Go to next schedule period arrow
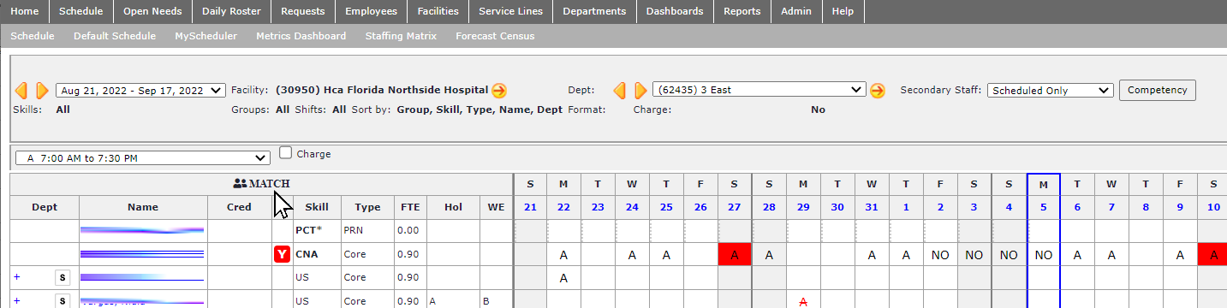Screen dimensions: 1227x308 click(41, 91)
